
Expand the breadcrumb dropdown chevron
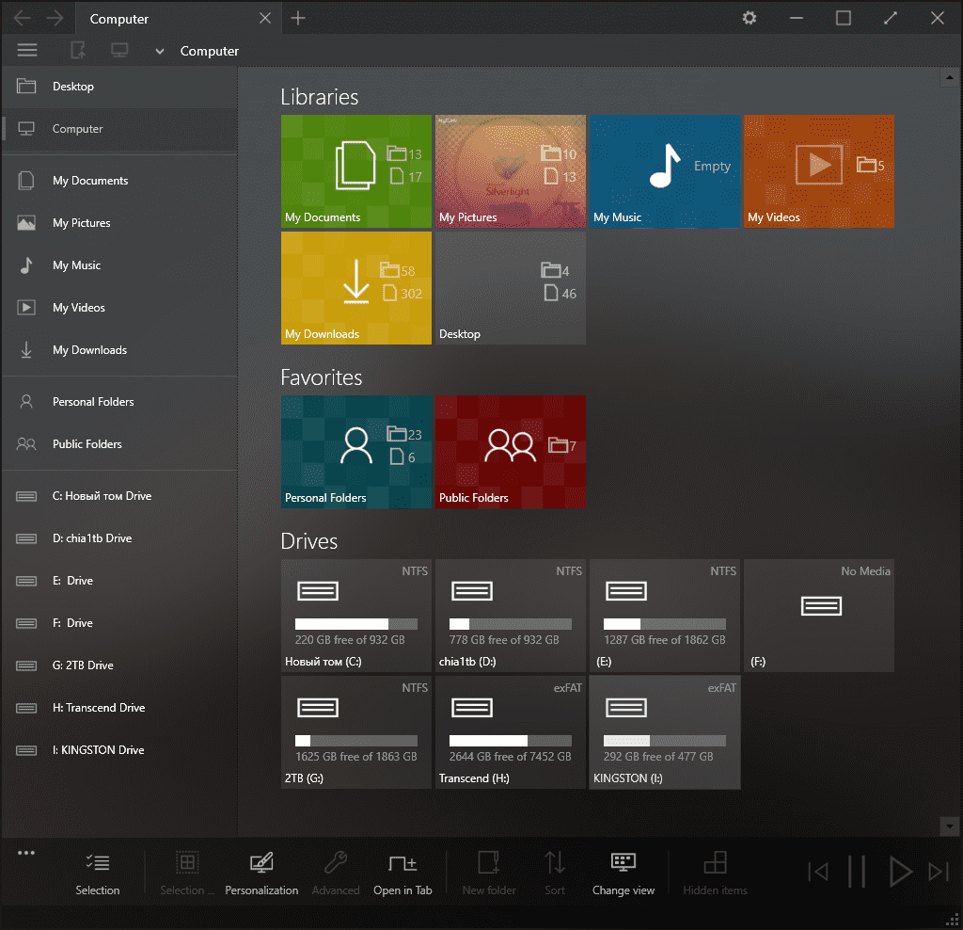tap(160, 52)
